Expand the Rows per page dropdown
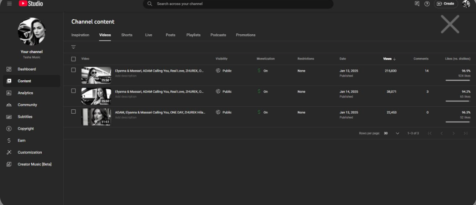Screen dimensions: 476x205 click(x=391, y=133)
